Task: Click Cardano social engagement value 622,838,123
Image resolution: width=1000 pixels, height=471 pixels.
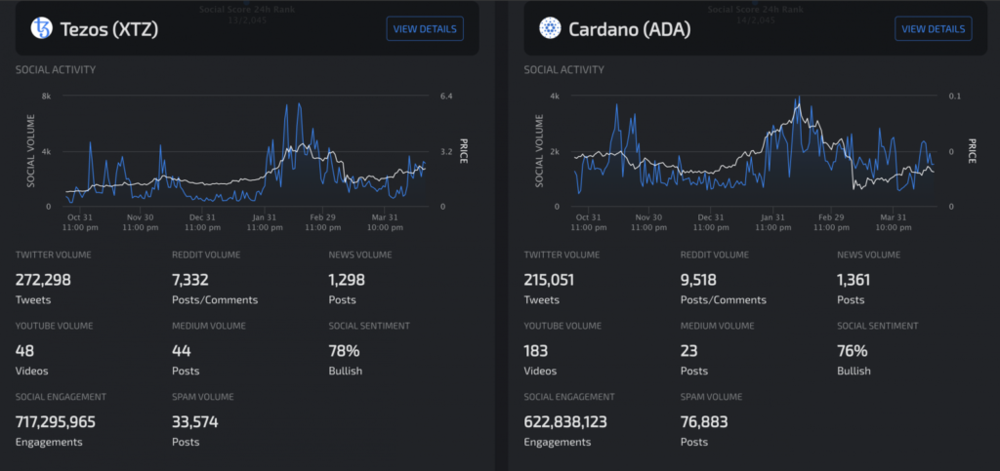Action: coord(565,422)
